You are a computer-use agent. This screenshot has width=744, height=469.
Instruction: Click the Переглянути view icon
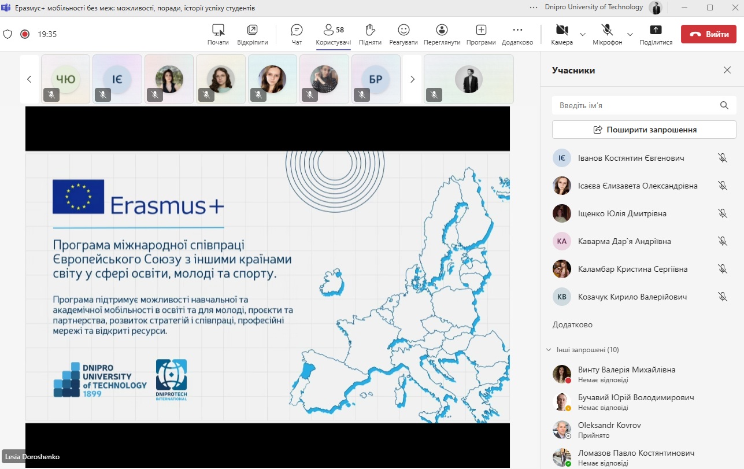pyautogui.click(x=442, y=34)
